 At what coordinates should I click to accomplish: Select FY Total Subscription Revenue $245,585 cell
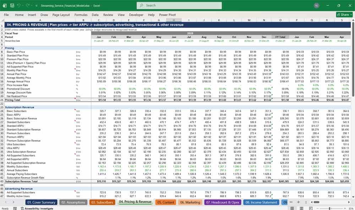click(280, 181)
